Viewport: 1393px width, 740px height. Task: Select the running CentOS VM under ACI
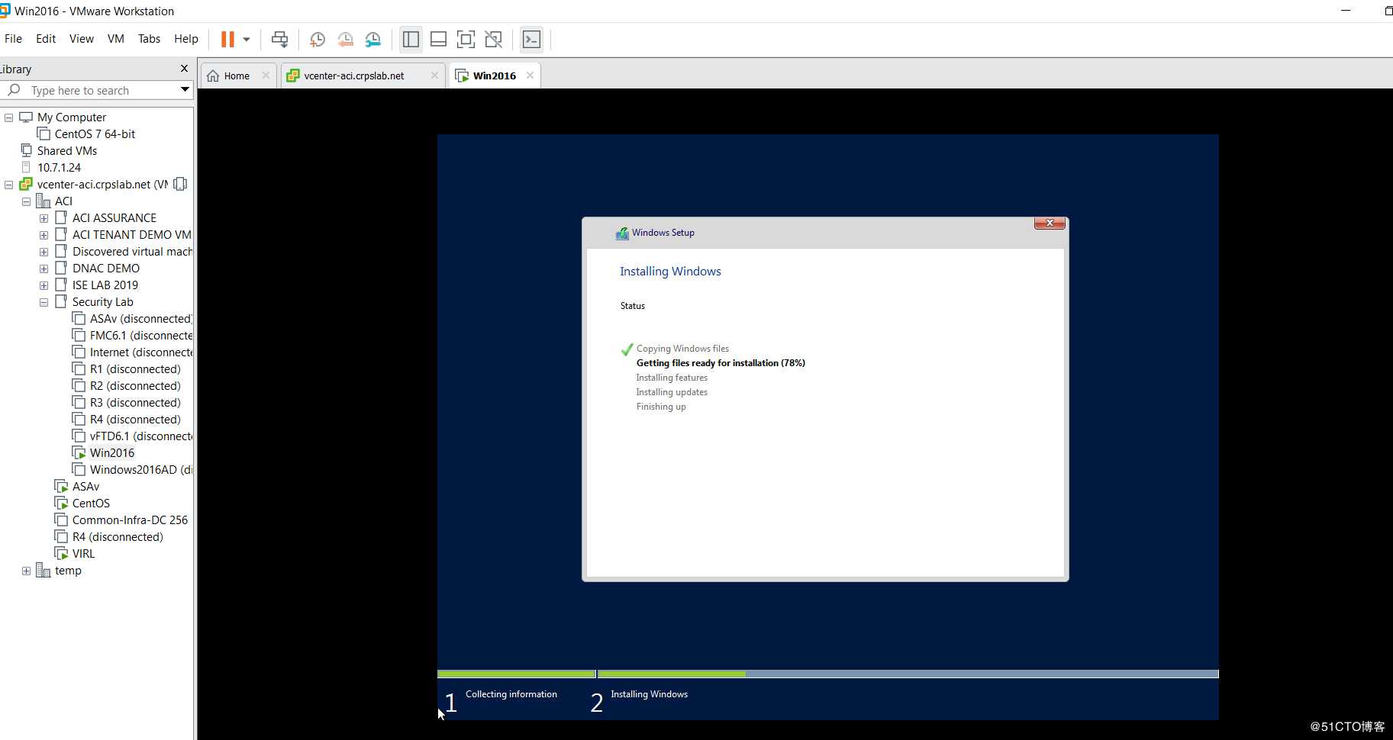click(x=91, y=504)
